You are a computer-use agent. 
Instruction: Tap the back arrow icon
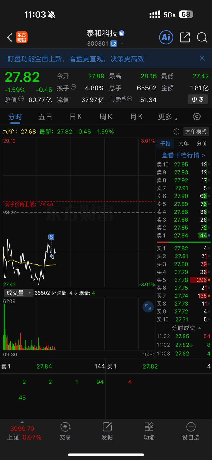(x=10, y=37)
